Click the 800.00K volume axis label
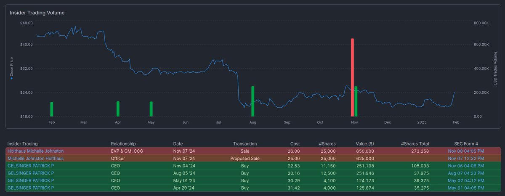 pyautogui.click(x=481, y=23)
